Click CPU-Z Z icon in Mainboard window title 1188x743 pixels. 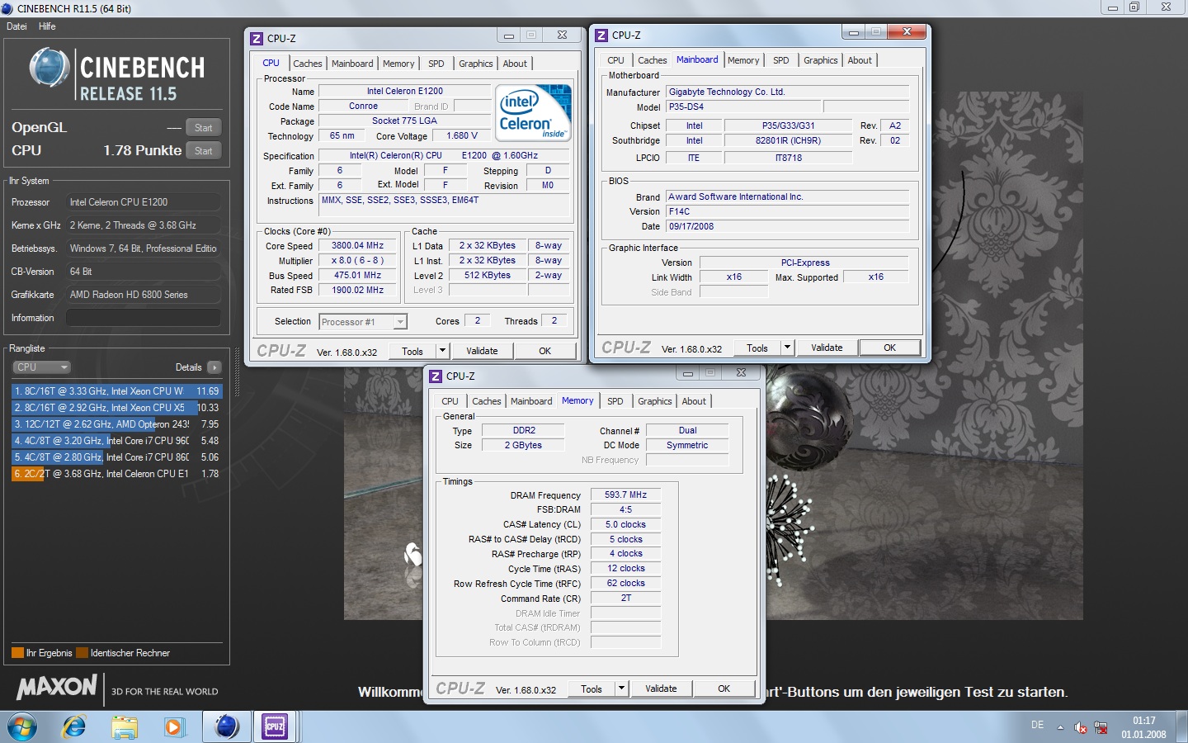[x=601, y=35]
